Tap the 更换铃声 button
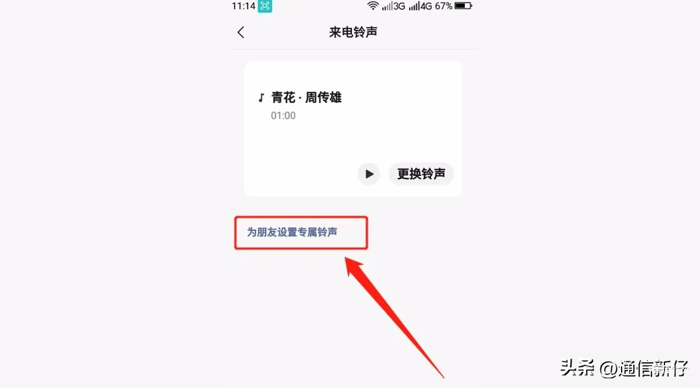The width and height of the screenshot is (700, 388). pyautogui.click(x=421, y=174)
